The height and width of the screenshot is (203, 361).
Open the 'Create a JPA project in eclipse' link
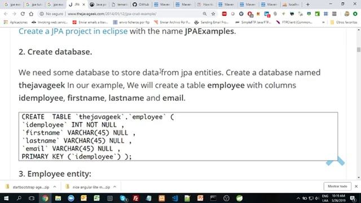(73, 31)
